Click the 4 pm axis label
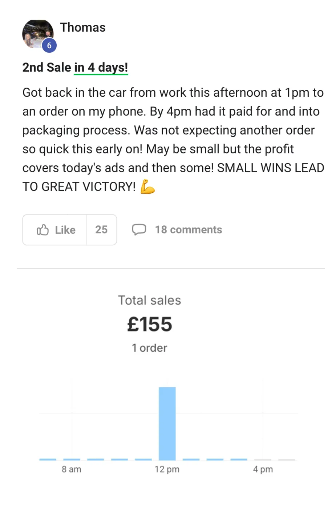The height and width of the screenshot is (510, 336). click(x=263, y=469)
